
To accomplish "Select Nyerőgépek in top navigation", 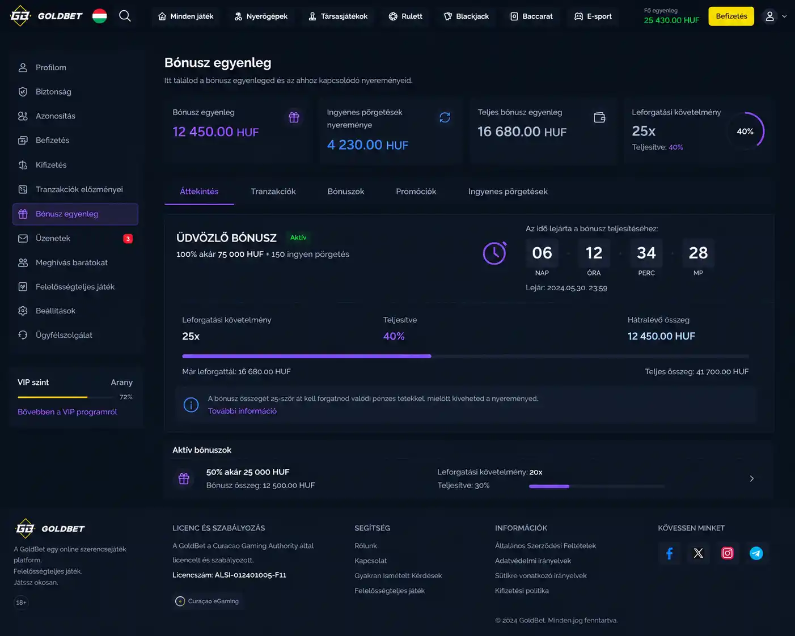I will 261,16.
